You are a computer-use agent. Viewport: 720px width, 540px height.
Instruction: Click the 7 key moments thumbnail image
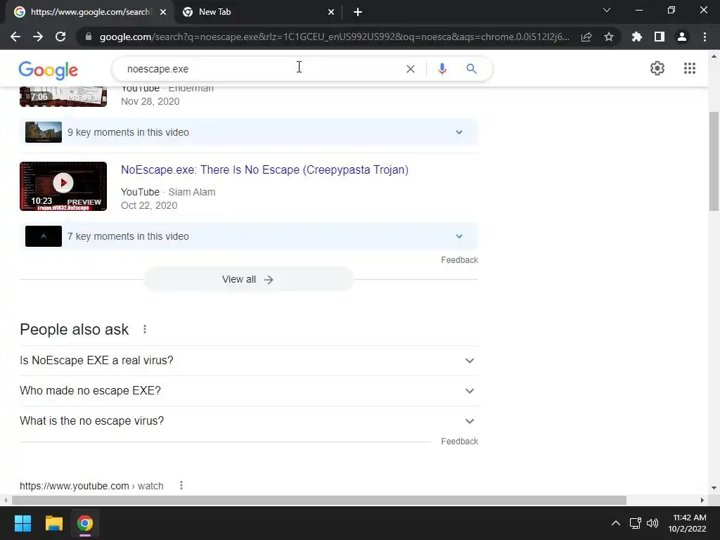pos(44,236)
